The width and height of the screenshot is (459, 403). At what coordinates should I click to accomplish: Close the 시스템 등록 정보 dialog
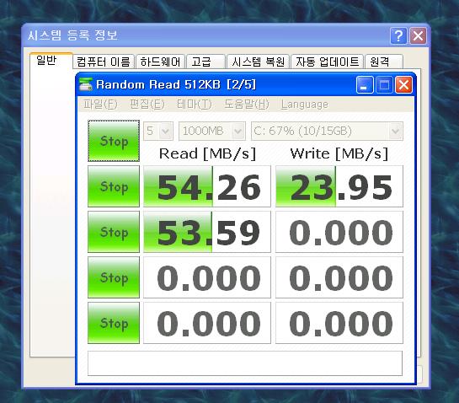tap(418, 35)
